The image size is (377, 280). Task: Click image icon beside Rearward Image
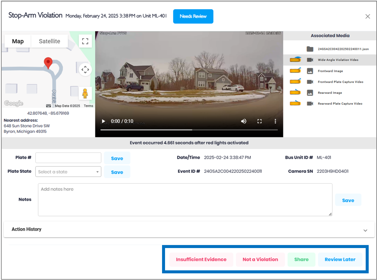point(310,93)
